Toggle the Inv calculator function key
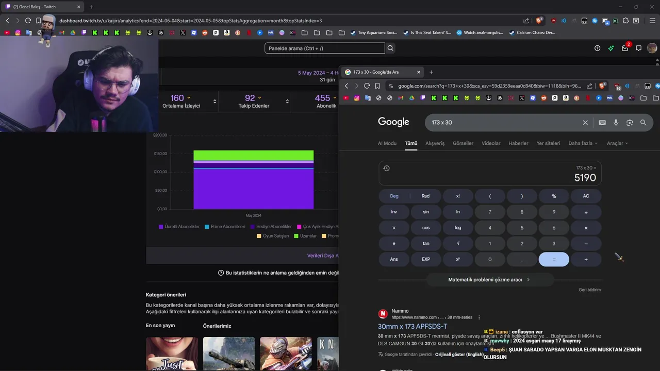Screen dimensions: 660x371 point(394,212)
